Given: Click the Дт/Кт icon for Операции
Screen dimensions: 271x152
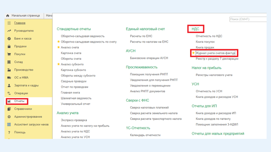Looking at the screenshot, I should pyautogui.click(x=9, y=93).
